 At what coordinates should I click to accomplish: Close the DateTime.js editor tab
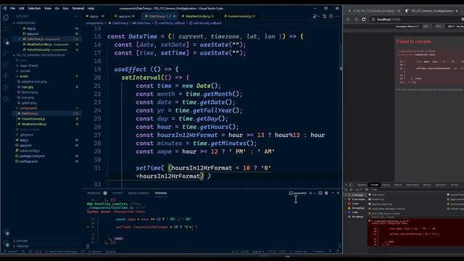[174, 16]
